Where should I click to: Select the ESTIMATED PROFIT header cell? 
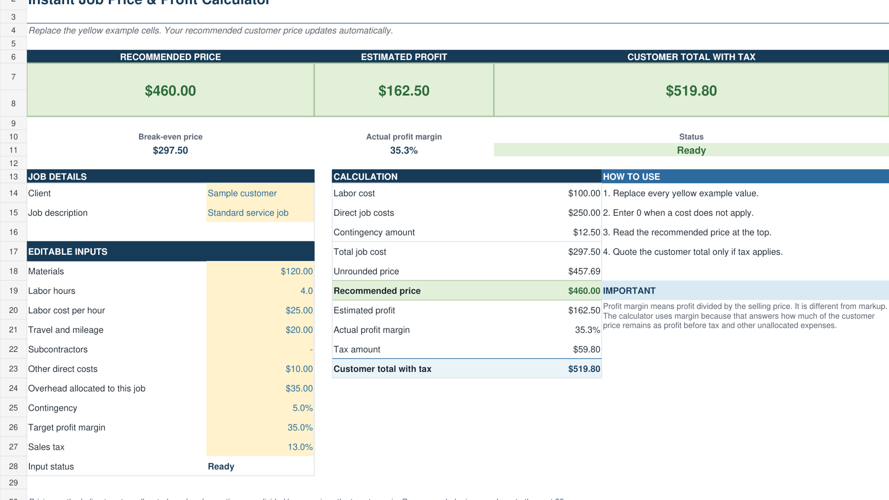(x=404, y=57)
